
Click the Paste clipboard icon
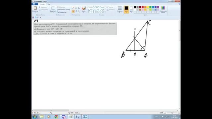(x=35, y=8)
